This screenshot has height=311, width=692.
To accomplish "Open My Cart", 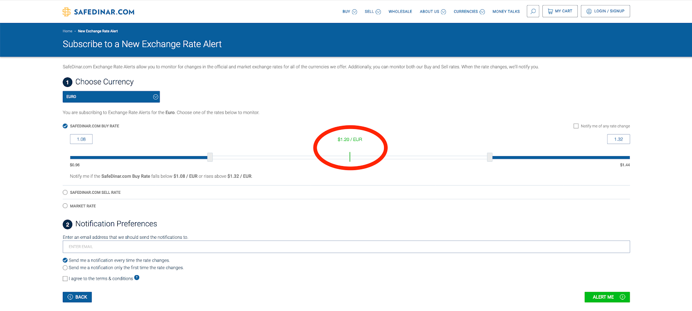I will coord(560,11).
